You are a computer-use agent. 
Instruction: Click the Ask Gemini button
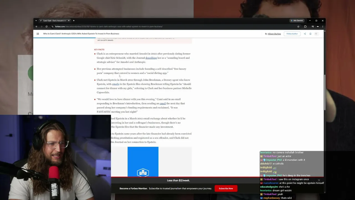(296, 21)
